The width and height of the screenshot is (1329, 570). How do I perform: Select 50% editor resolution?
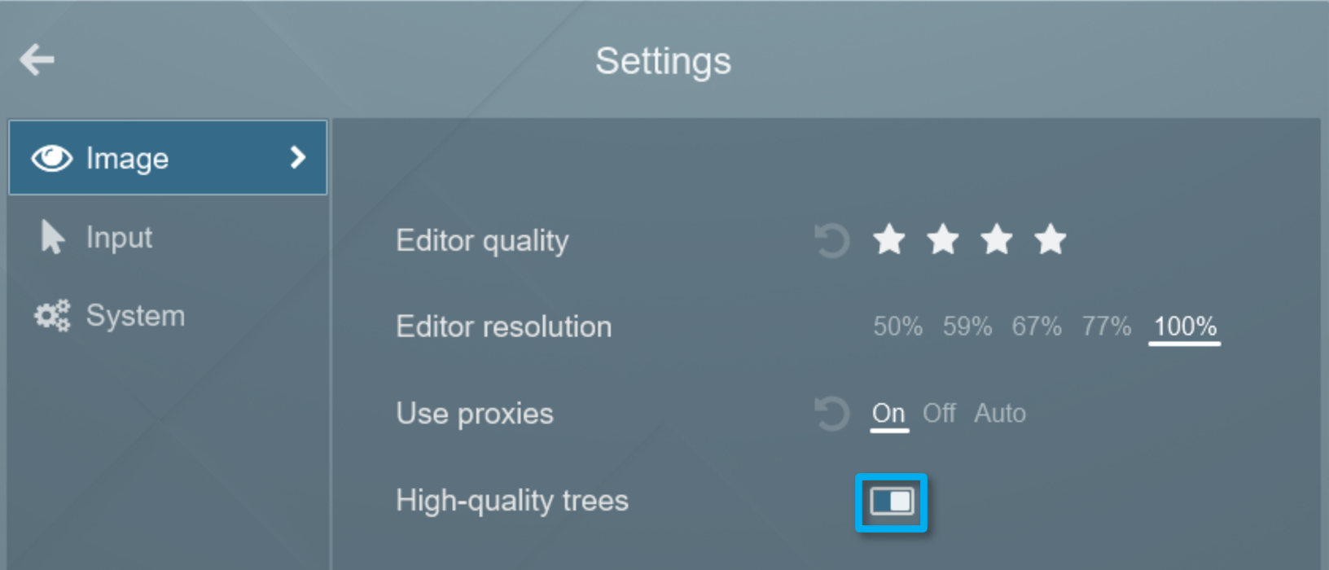897,327
